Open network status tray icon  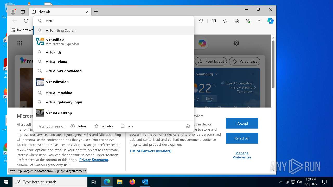click(293, 182)
